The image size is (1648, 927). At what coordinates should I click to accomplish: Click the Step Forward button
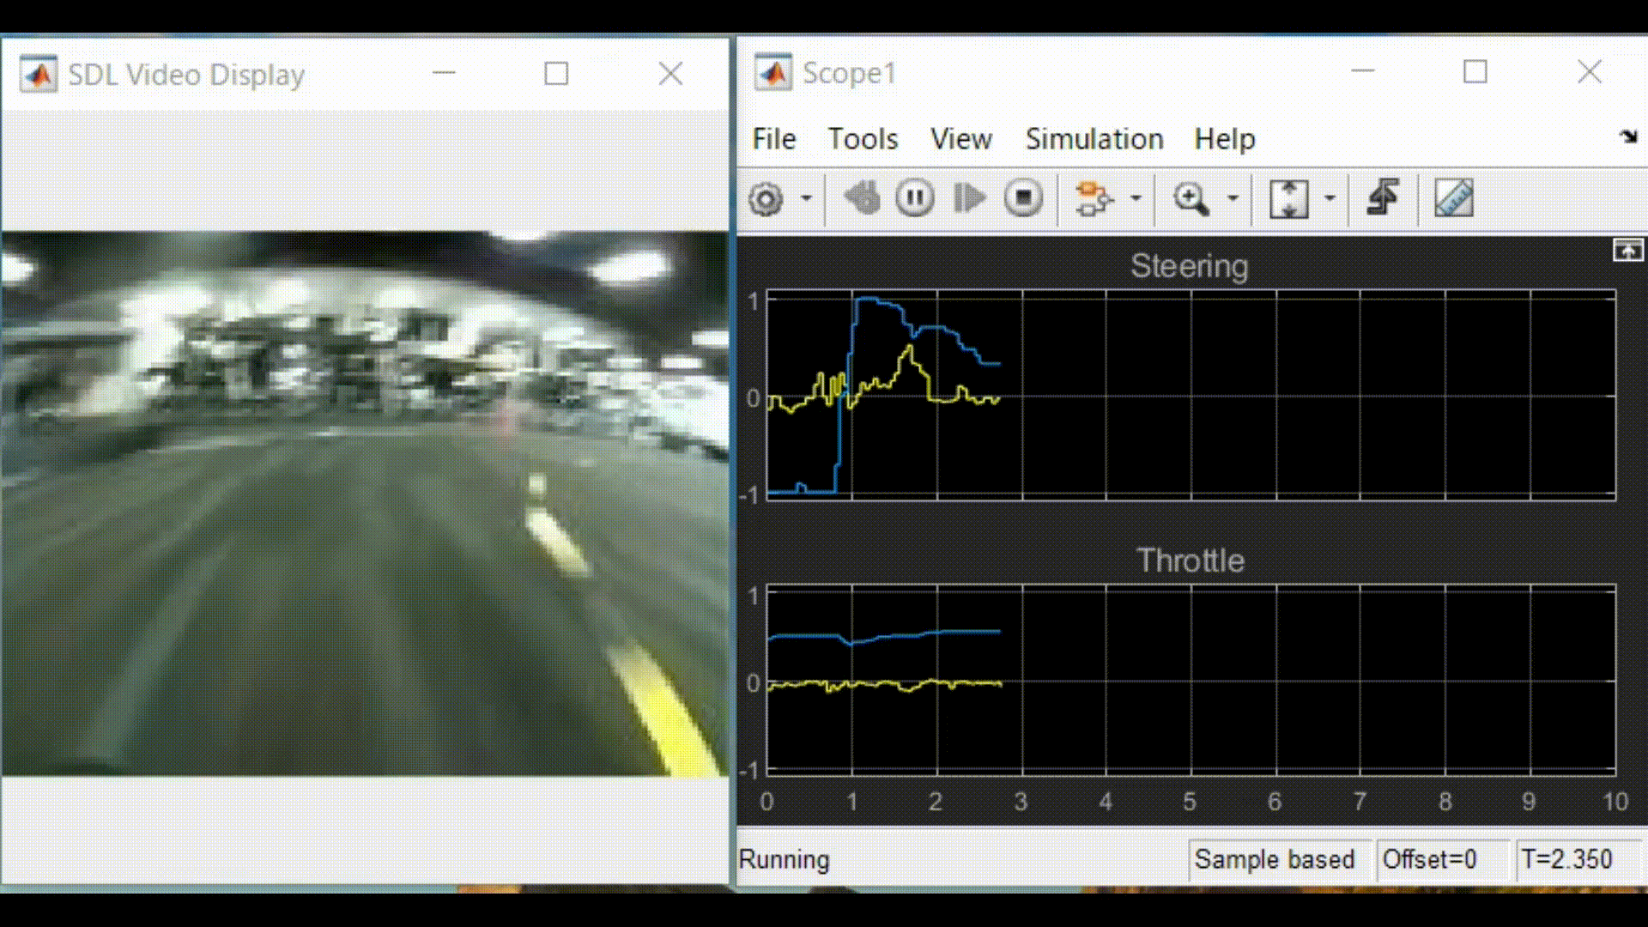pos(969,199)
